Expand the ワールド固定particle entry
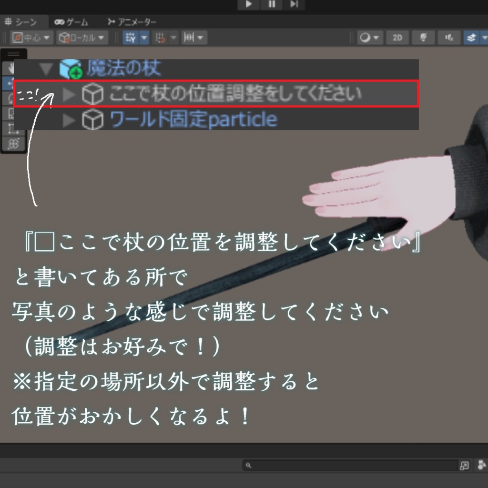 (x=69, y=120)
